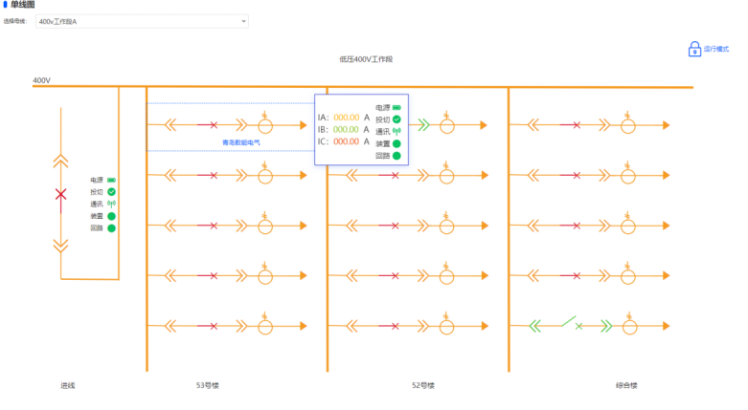
Task: Select the 综合楼 section label
Action: coord(626,386)
